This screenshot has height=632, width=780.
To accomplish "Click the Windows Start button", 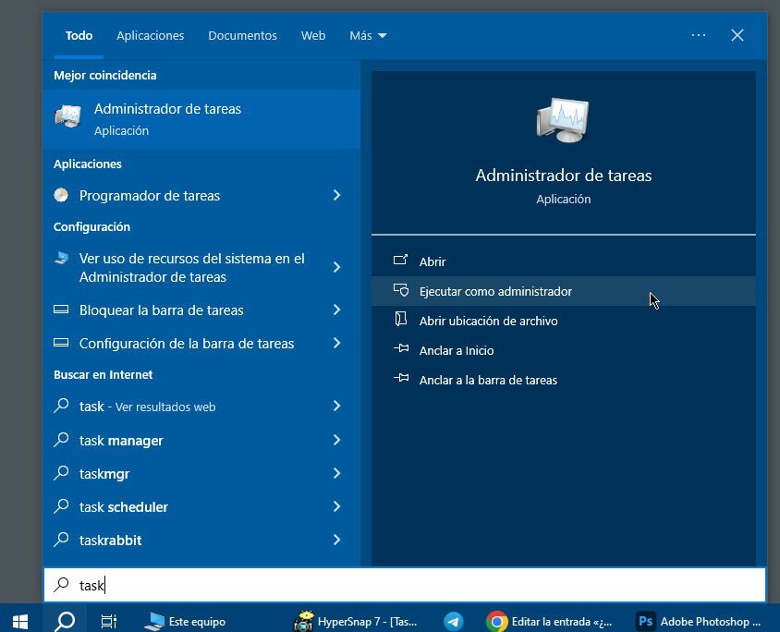I will [x=18, y=621].
